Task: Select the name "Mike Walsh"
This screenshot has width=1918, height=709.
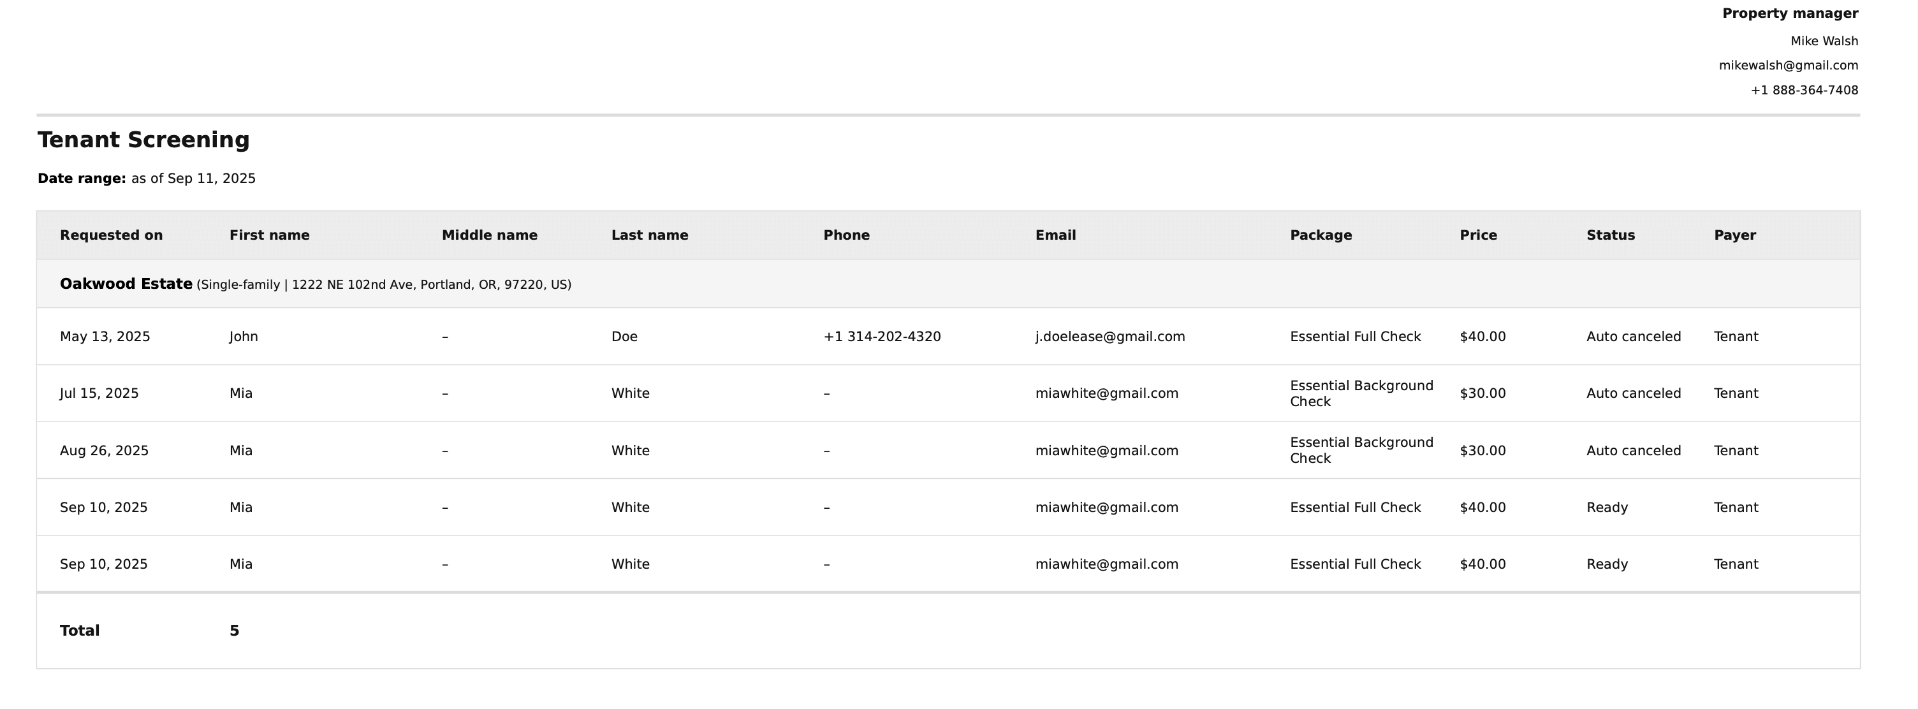Action: point(1824,41)
